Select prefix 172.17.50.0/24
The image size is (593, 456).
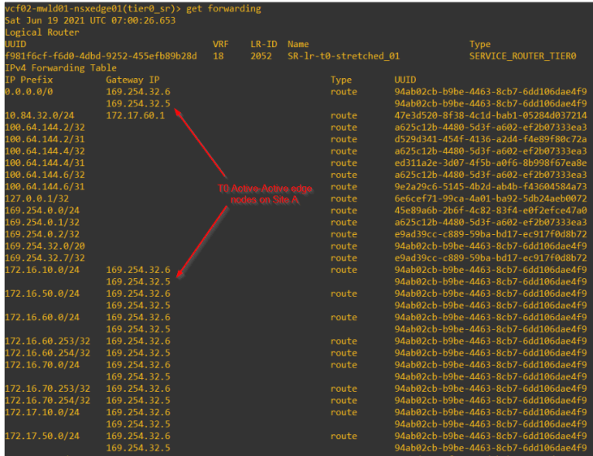(42, 436)
